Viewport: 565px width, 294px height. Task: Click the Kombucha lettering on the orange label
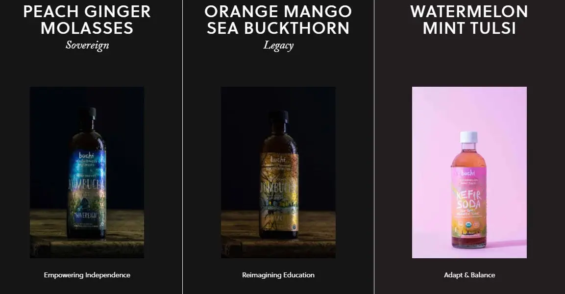click(x=278, y=189)
